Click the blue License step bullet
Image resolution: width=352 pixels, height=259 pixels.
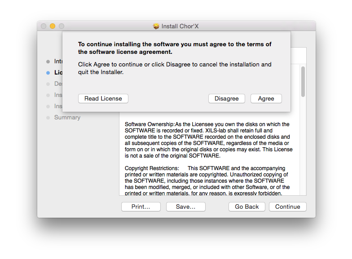click(48, 73)
